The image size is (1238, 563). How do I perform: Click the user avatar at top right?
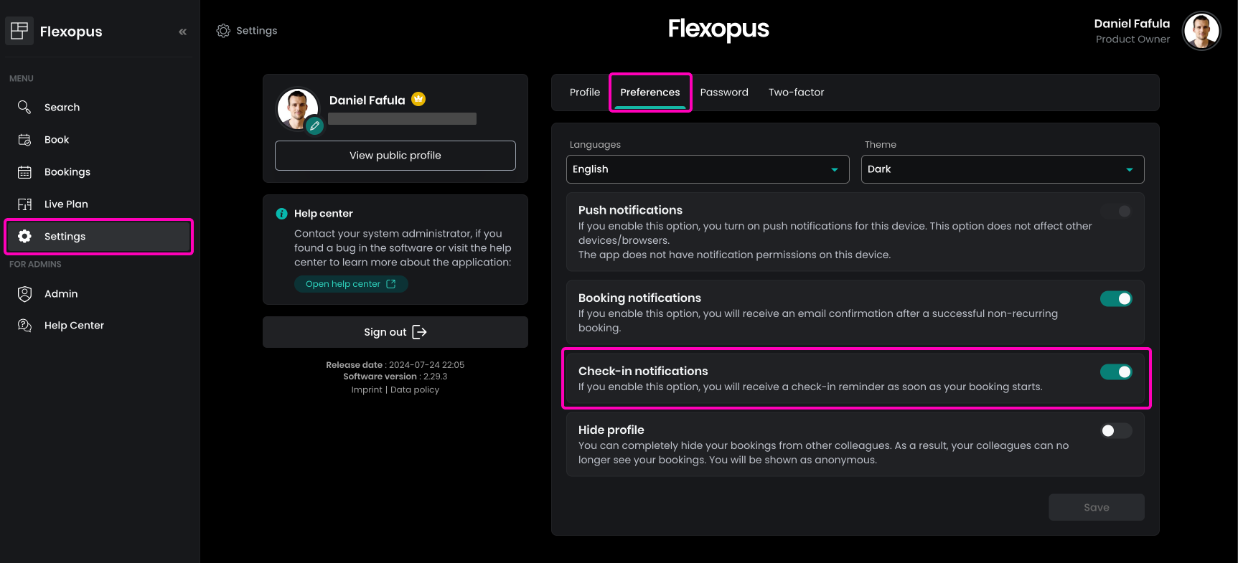click(x=1201, y=31)
